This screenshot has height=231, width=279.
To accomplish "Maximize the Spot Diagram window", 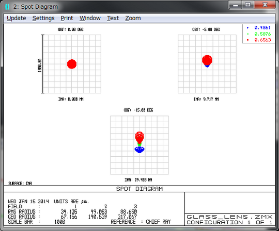I will [247, 5].
